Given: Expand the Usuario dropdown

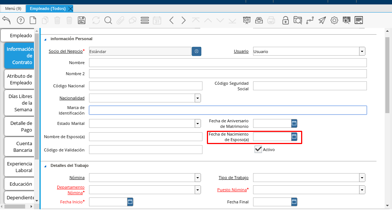Looking at the screenshot, I should point(362,51).
